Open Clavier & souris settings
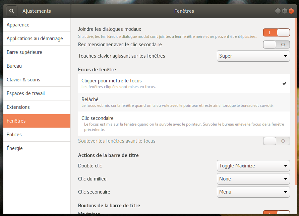The image size is (299, 216). tap(37, 80)
